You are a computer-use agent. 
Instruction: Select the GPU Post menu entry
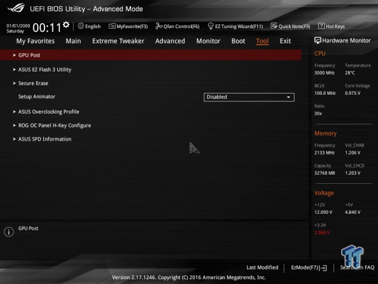[151, 55]
